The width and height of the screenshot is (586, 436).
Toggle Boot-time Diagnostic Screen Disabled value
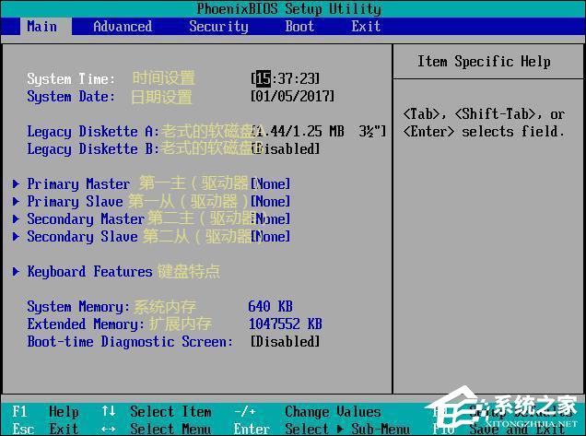click(x=285, y=341)
